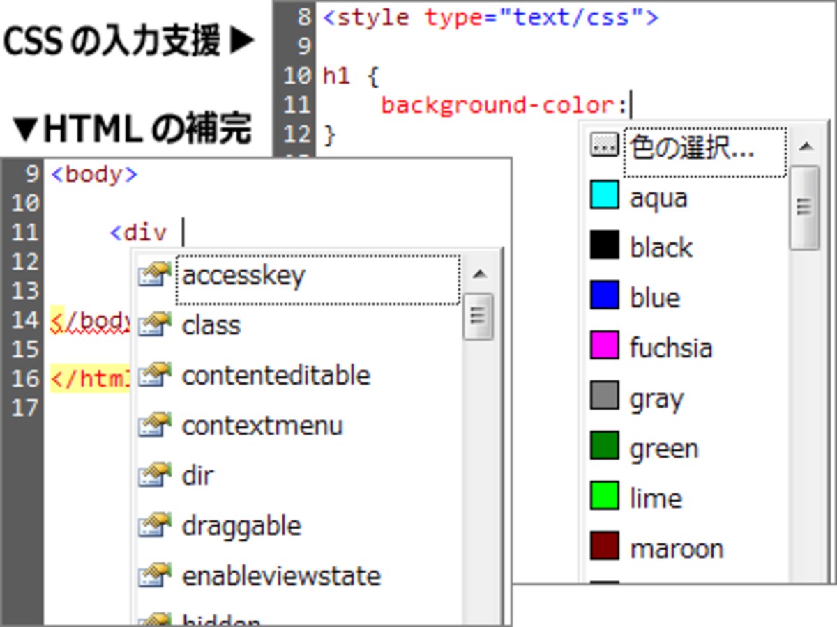Select the aqua color swatch
837x627 pixels.
[x=604, y=196]
